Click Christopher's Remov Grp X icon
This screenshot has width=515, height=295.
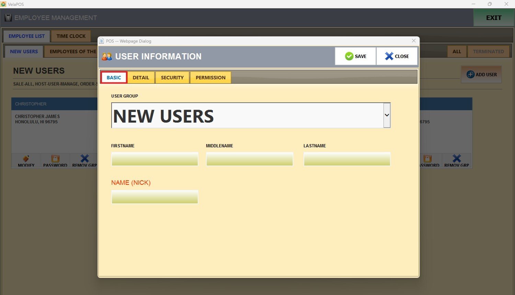84,159
